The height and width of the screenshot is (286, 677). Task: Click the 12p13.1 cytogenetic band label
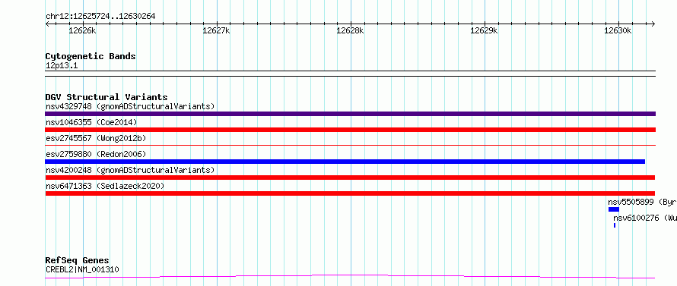point(62,66)
